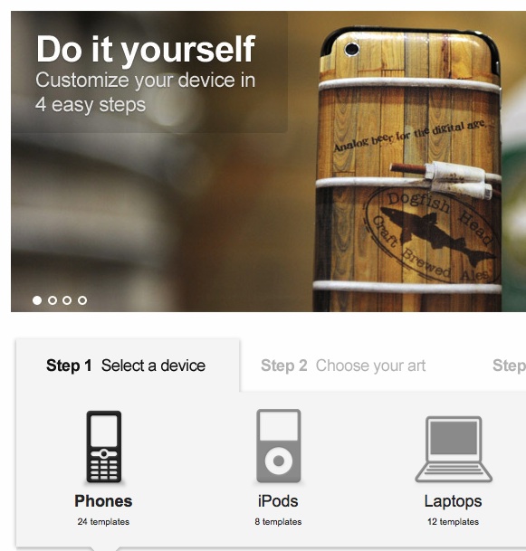The width and height of the screenshot is (526, 551).
Task: Click the Phones label text
Action: 103,501
